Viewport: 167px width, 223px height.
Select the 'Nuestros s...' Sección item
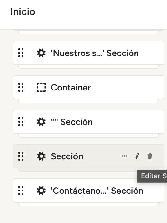click(x=89, y=53)
